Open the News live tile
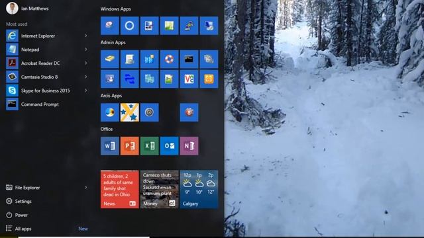This screenshot has height=238, width=424. coord(120,189)
